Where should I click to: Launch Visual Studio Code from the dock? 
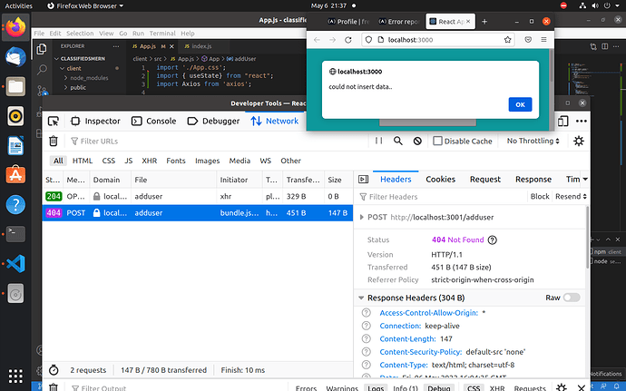click(15, 264)
